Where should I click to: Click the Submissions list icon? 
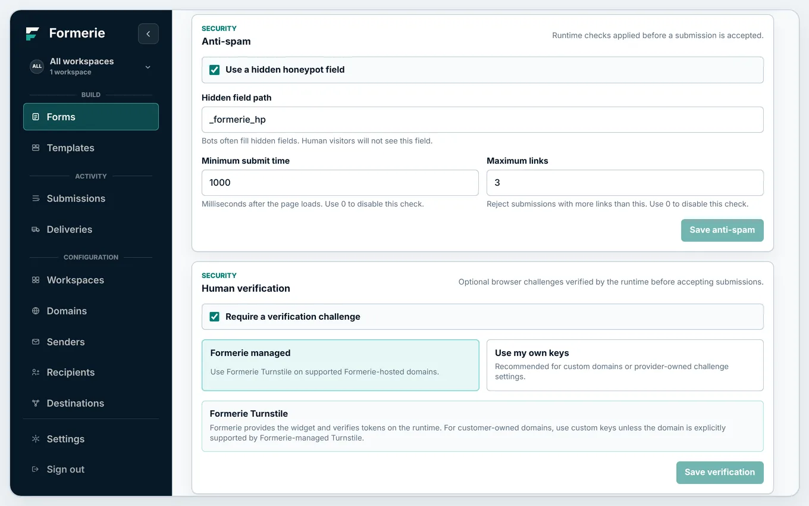point(36,198)
